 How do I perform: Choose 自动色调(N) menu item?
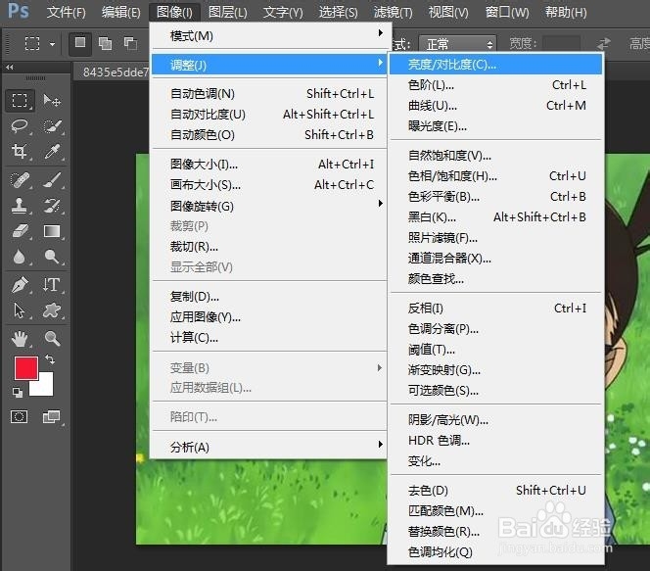tap(268, 94)
